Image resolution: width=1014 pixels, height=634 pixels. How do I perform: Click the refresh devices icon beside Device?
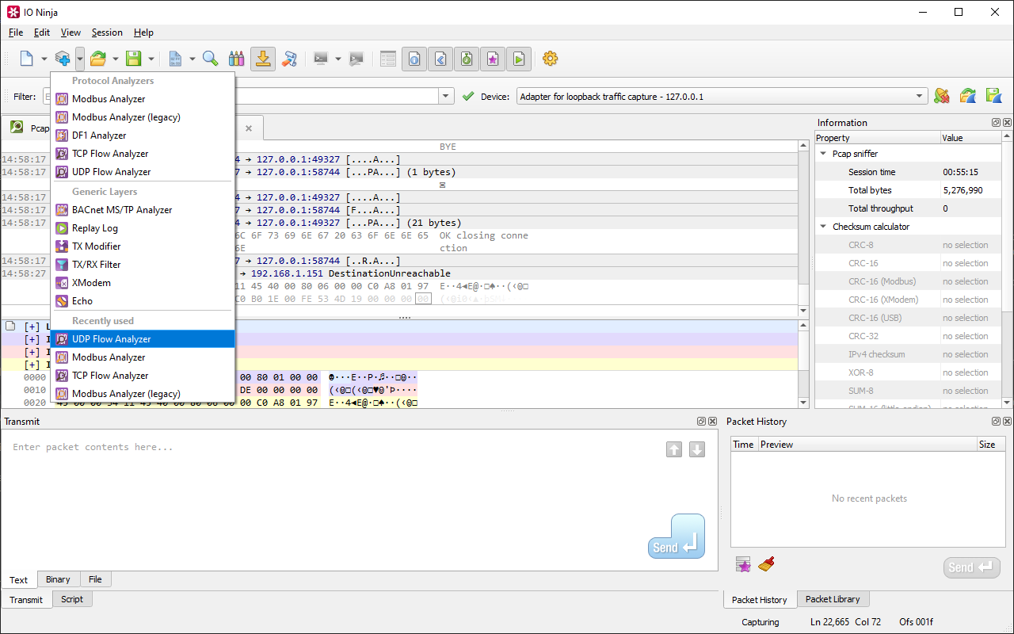967,96
